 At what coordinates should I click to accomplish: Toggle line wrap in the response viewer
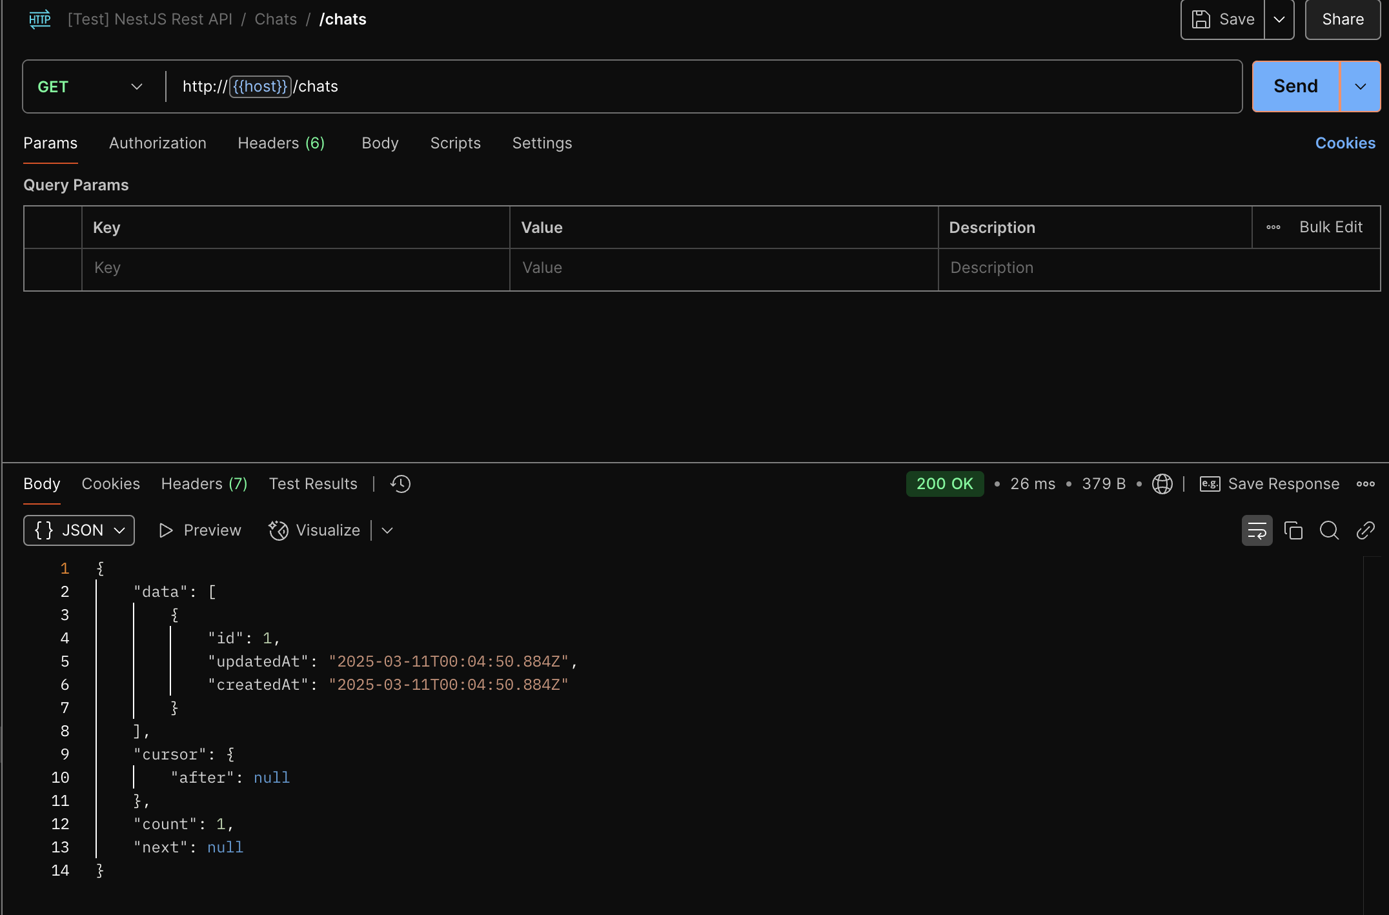(x=1257, y=530)
